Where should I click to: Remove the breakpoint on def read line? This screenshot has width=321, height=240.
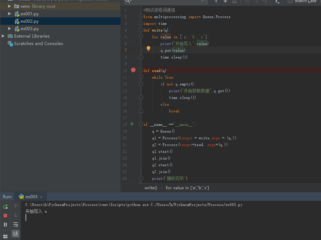pos(133,70)
